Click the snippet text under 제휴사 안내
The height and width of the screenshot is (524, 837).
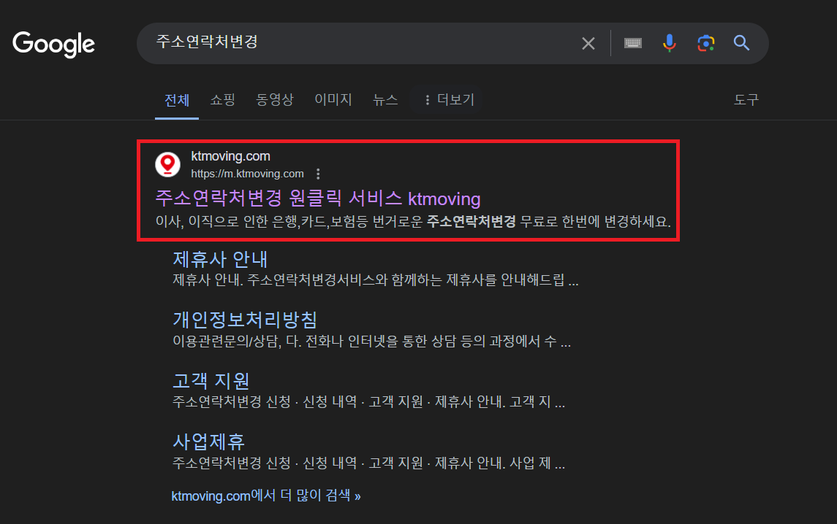[x=375, y=280]
